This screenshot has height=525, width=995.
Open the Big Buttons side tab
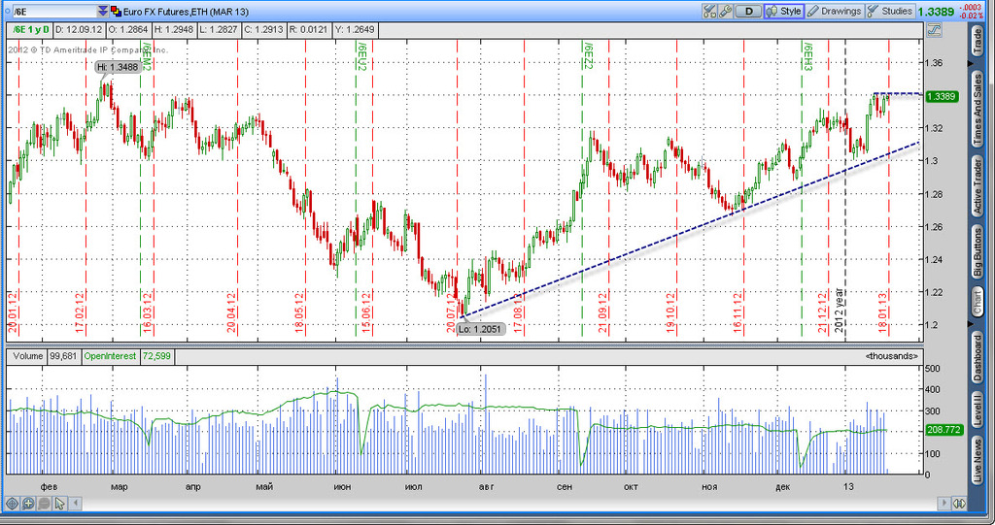coord(978,251)
